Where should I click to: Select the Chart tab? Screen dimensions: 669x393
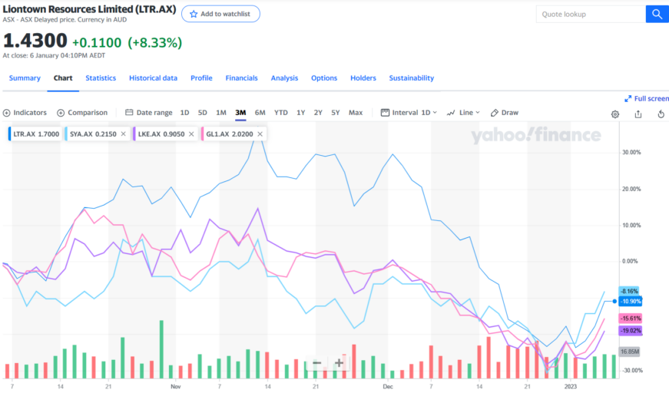63,78
